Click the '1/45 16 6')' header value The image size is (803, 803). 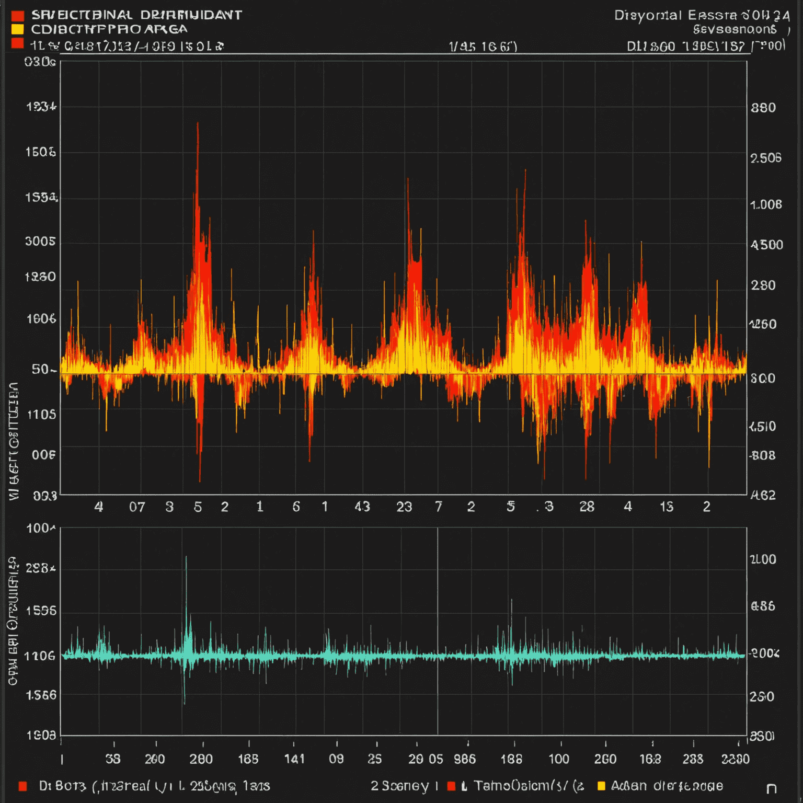pos(483,47)
